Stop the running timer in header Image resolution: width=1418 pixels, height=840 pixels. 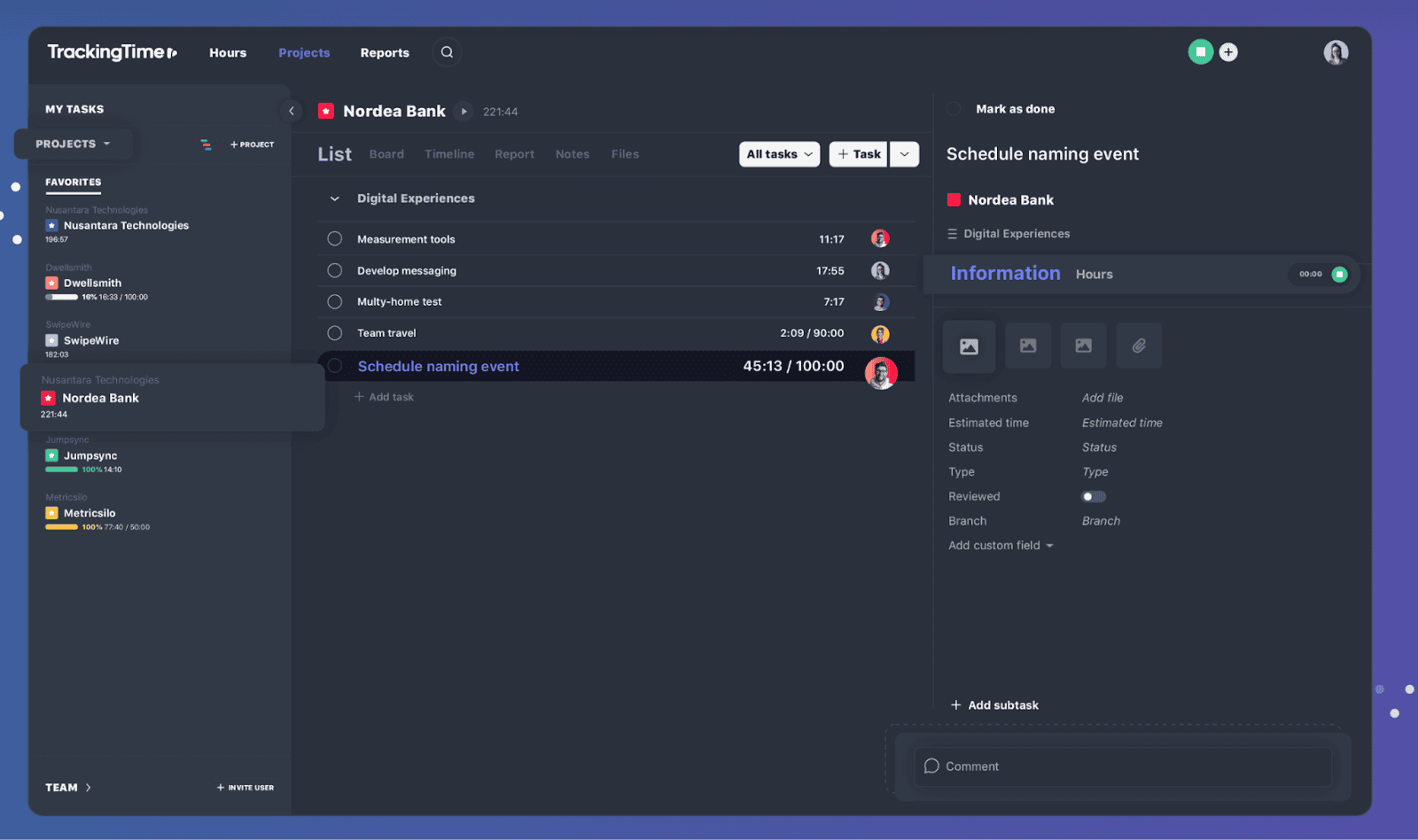pyautogui.click(x=1200, y=52)
